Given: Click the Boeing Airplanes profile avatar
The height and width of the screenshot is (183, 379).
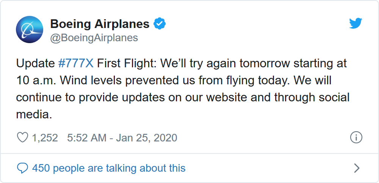Looking at the screenshot, I should [30, 29].
